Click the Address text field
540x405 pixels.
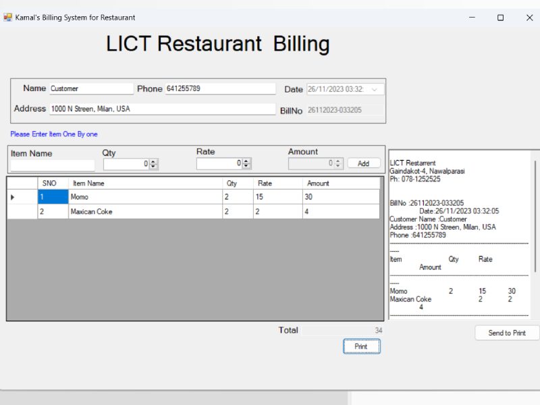click(x=162, y=109)
